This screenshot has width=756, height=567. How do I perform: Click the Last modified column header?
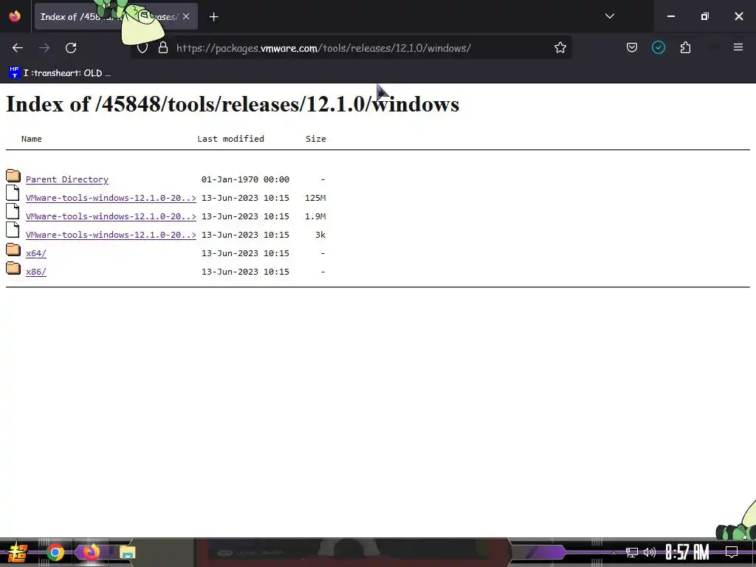(x=230, y=139)
